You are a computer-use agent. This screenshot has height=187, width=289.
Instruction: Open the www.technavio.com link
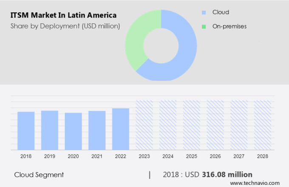pos(257,183)
